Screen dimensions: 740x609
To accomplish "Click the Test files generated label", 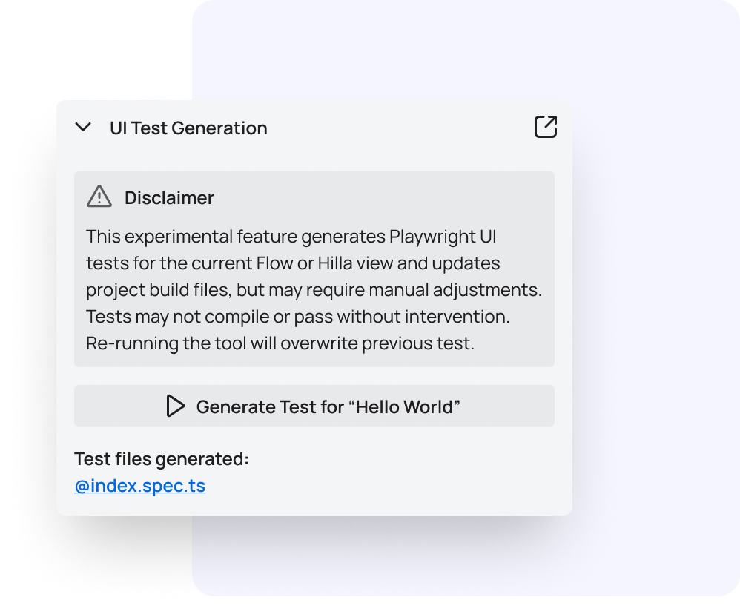I will pos(160,459).
